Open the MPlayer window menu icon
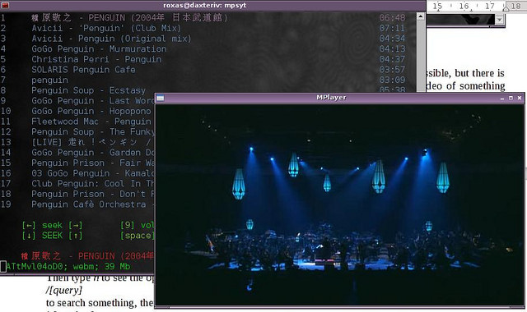This screenshot has width=527, height=312. 161,98
